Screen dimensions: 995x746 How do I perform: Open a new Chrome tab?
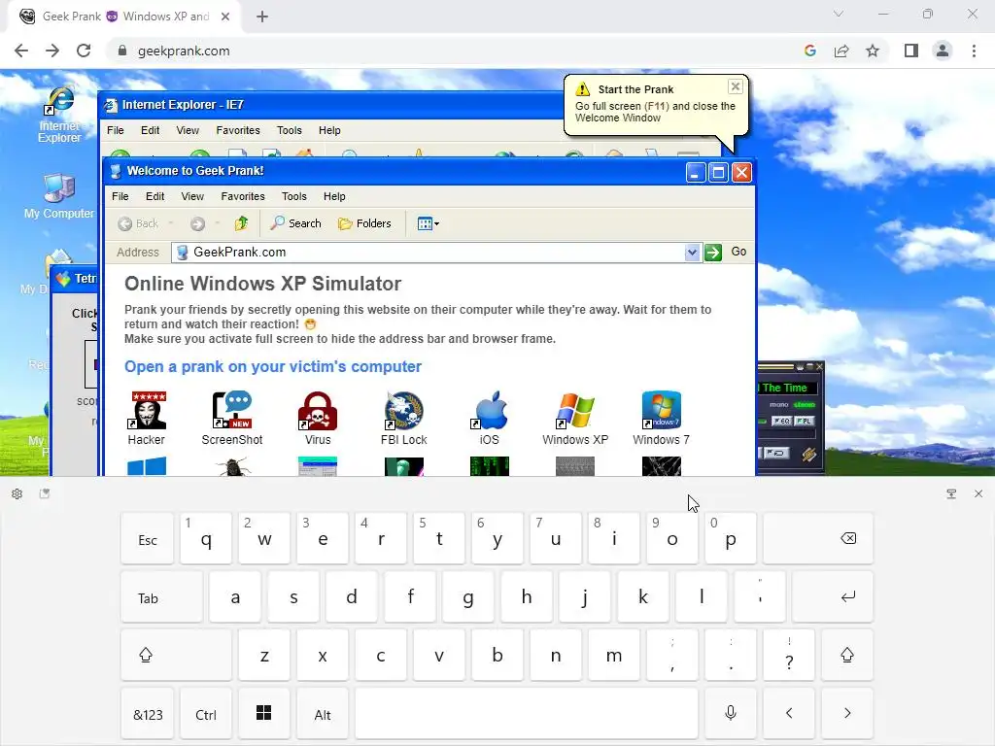262,17
